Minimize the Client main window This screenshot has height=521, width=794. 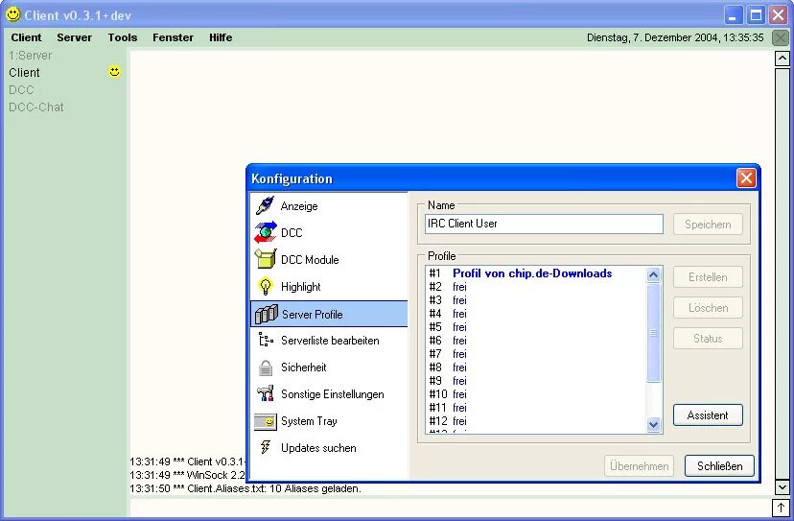click(x=733, y=15)
